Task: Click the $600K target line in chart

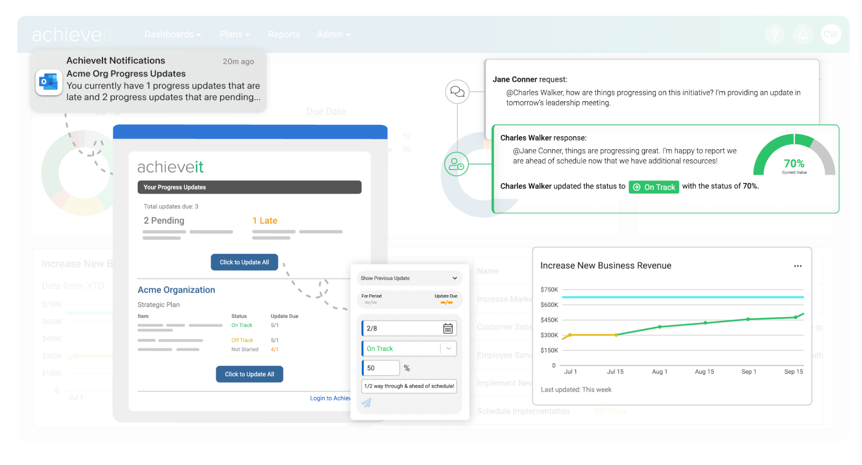Action: pyautogui.click(x=683, y=297)
